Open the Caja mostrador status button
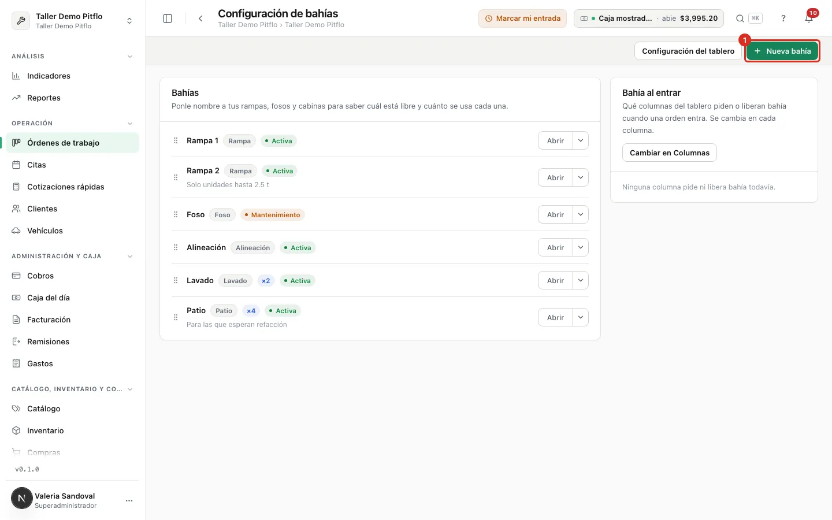Screen dimensions: 832x520 [649, 18]
